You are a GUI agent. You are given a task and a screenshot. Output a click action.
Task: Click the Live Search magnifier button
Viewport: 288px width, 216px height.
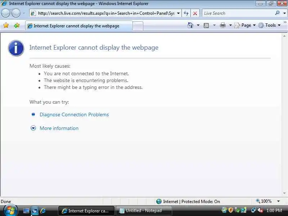point(277,13)
